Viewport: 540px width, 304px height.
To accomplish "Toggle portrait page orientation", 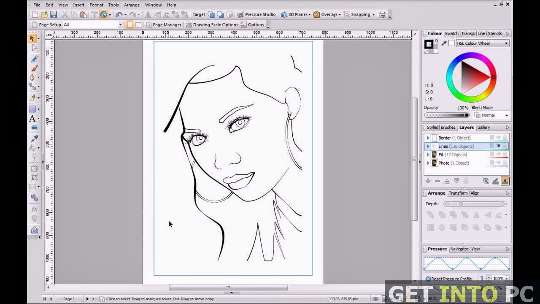I will 130,24.
